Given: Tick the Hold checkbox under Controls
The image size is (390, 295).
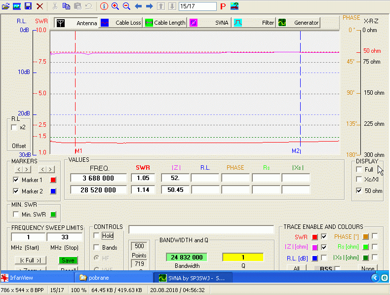Looking at the screenshot, I should pos(97,236).
